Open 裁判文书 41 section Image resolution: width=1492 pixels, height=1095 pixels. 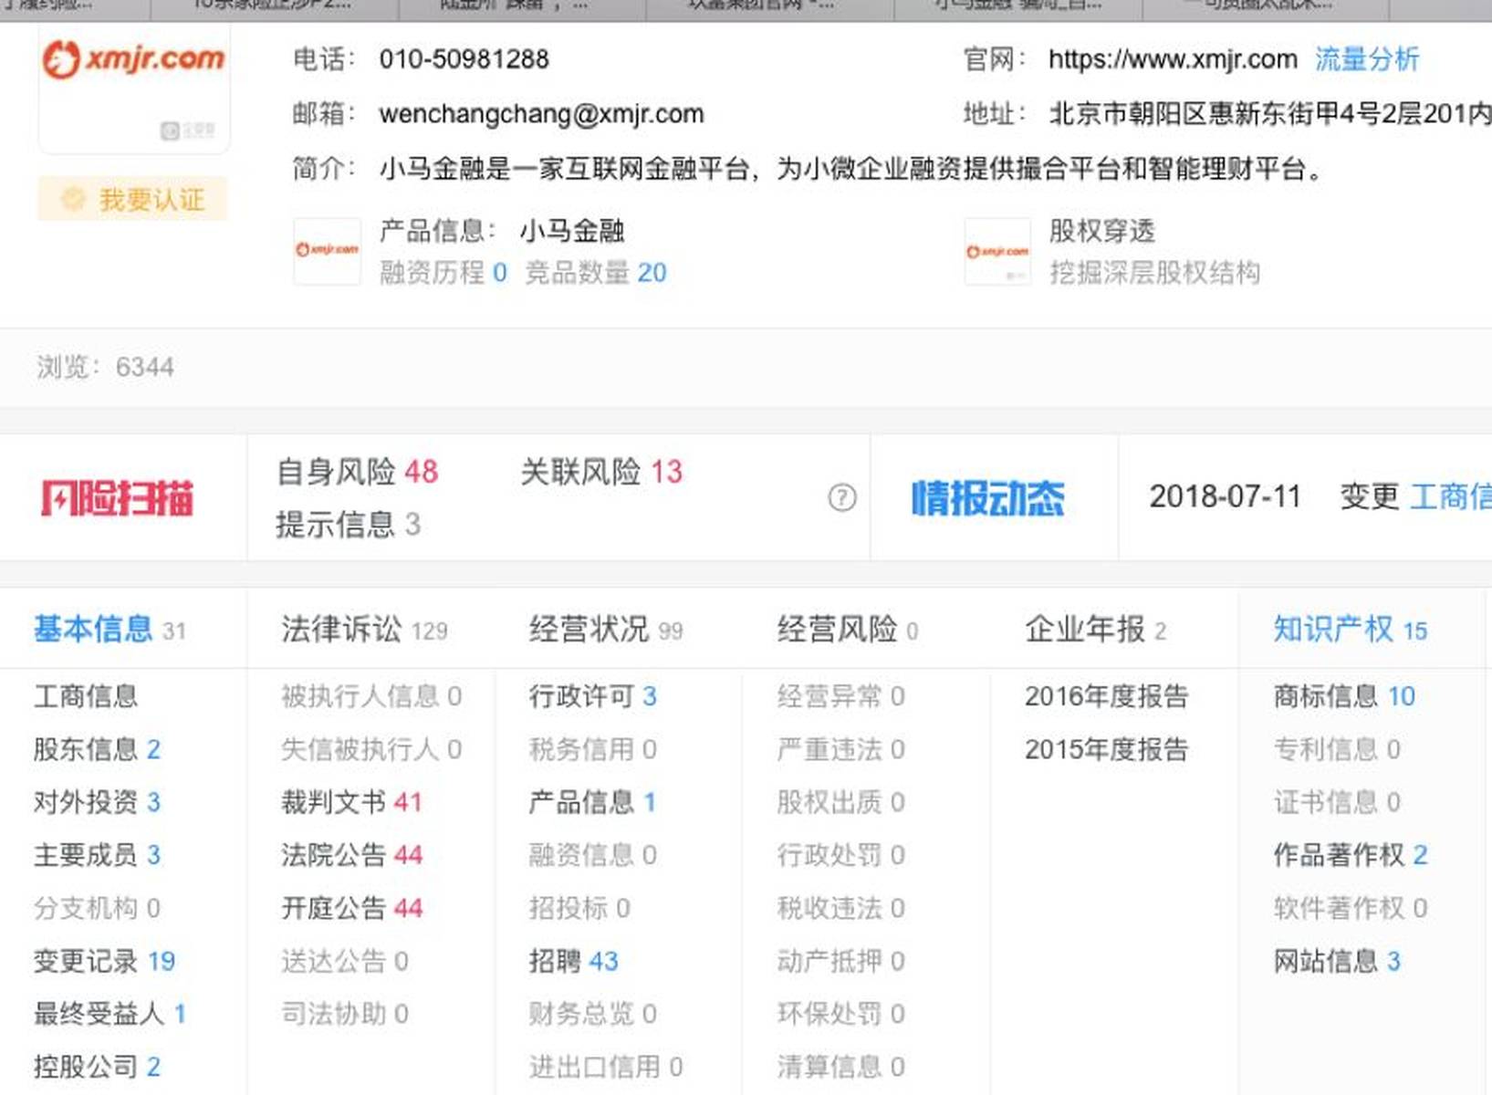[x=351, y=802]
